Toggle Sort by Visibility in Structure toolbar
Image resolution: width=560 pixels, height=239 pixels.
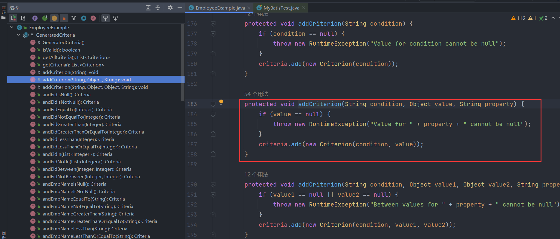pos(13,18)
